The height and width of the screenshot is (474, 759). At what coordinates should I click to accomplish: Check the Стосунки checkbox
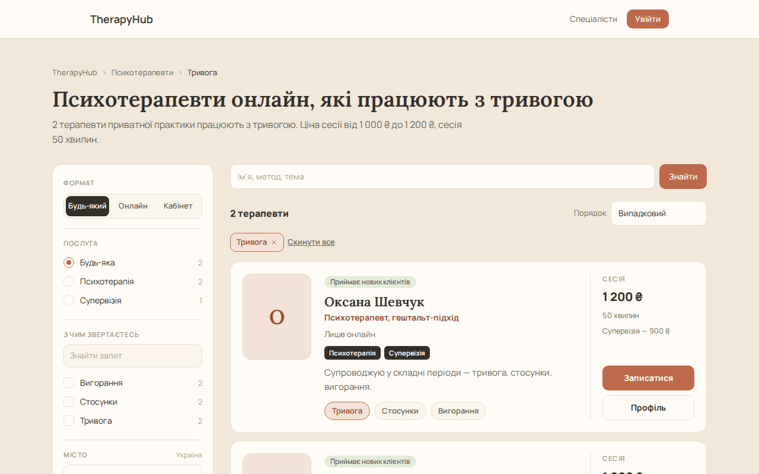[x=69, y=402]
